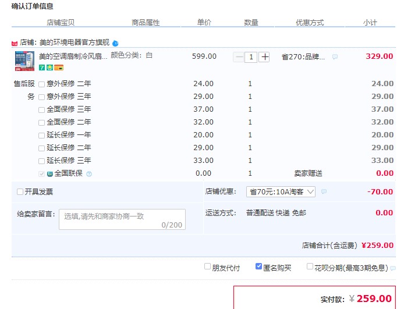
Task: Click the 给卖家留言 message text box
Action: [x=122, y=219]
